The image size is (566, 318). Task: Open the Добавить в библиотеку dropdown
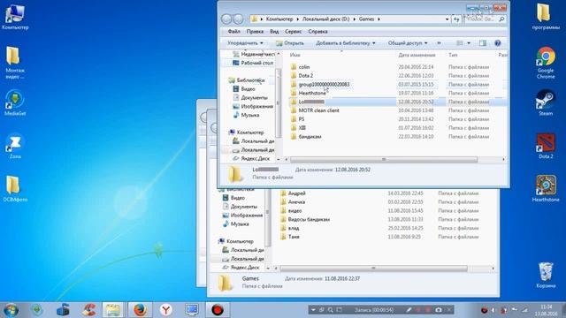346,43
